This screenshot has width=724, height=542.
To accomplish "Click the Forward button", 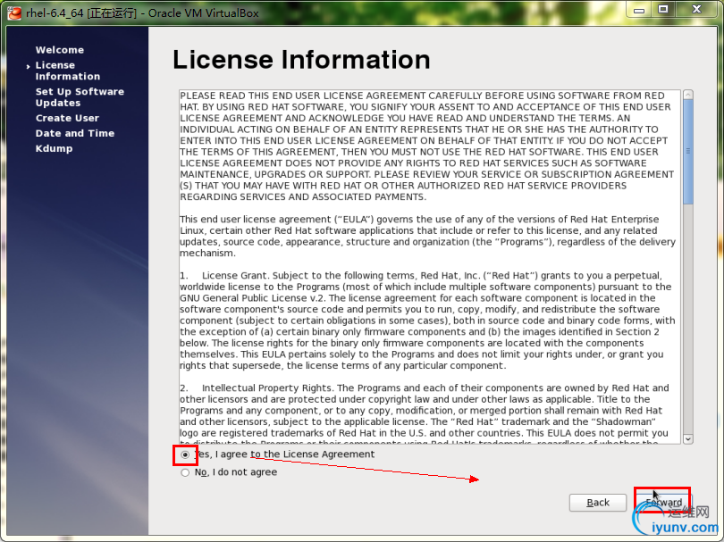I will (663, 503).
